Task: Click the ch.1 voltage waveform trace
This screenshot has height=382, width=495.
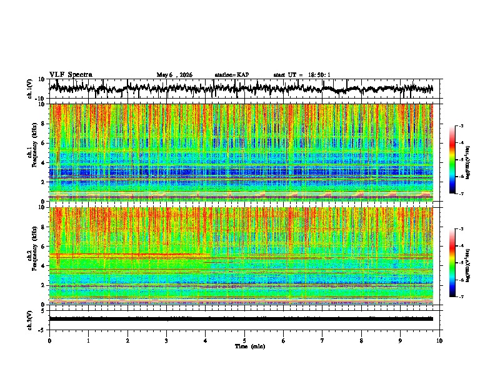Action: click(x=241, y=89)
